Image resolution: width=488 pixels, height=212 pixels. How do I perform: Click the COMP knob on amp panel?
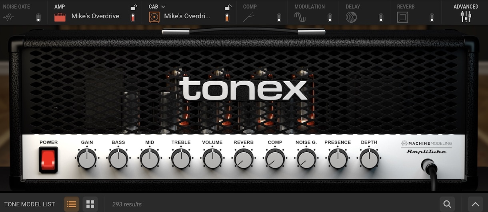pos(275,159)
